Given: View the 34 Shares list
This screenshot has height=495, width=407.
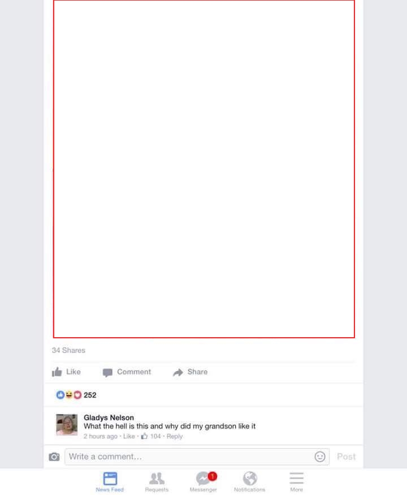Looking at the screenshot, I should (68, 350).
